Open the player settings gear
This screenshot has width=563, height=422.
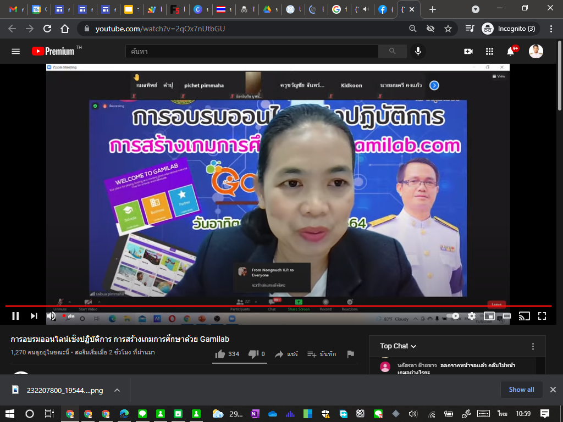point(471,316)
